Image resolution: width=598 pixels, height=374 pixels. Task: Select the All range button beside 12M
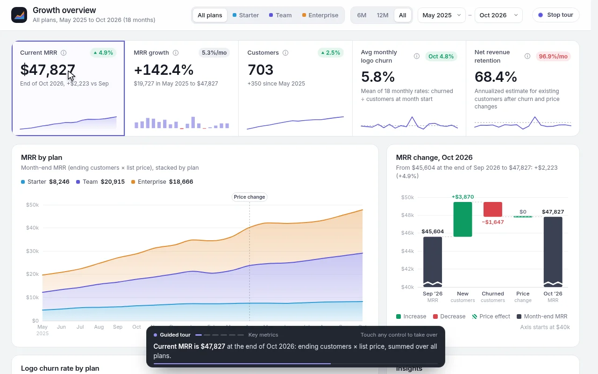coord(403,15)
